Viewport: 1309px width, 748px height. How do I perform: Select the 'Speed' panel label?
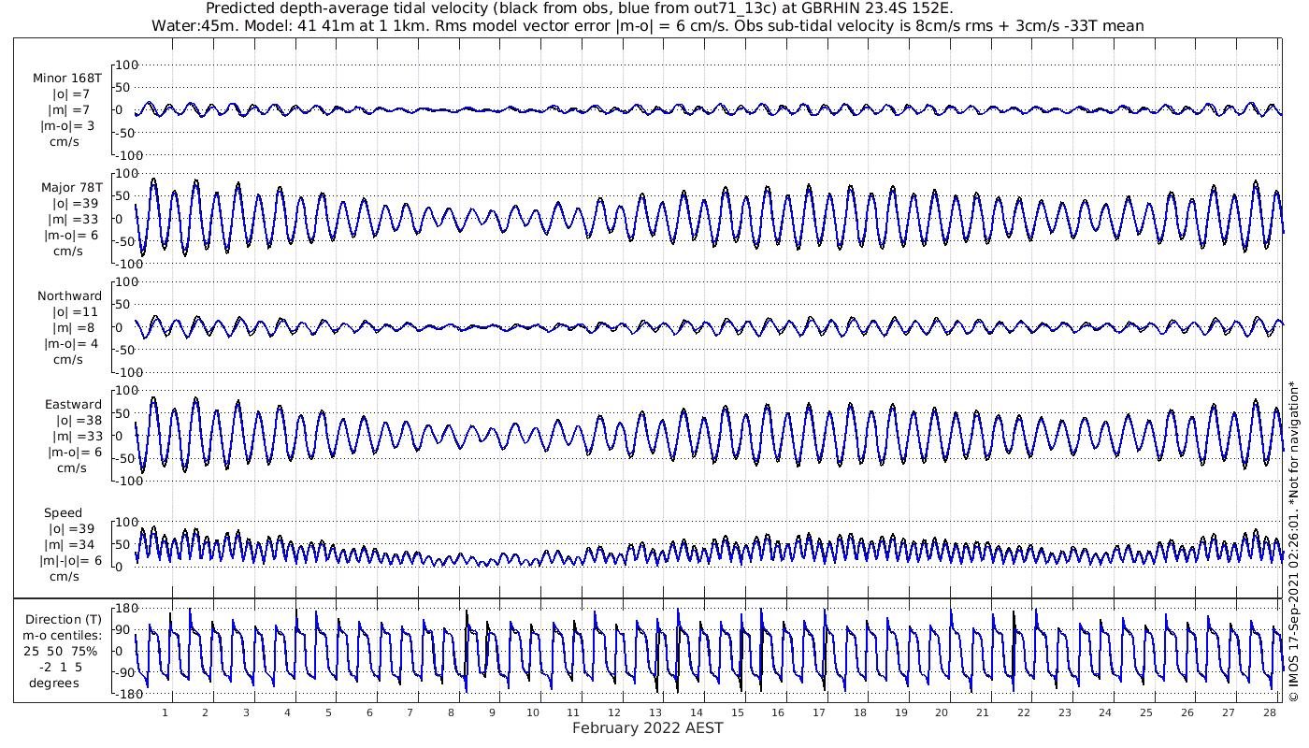click(63, 512)
